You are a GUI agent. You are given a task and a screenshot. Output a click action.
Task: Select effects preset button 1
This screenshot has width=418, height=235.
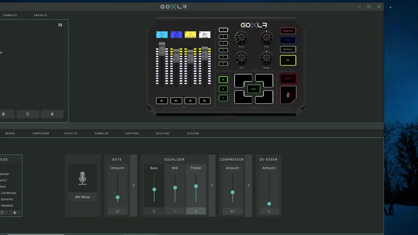tap(223, 30)
